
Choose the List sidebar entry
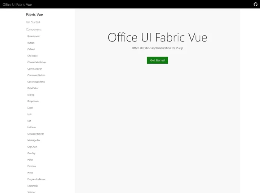(x=29, y=121)
